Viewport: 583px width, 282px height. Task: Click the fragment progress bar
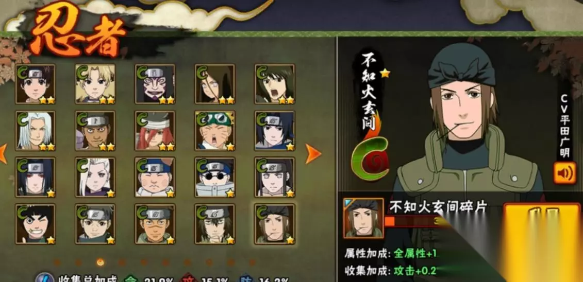[417, 221]
